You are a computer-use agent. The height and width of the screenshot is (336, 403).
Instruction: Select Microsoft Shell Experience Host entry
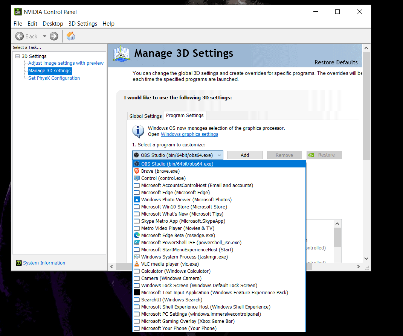(219, 307)
